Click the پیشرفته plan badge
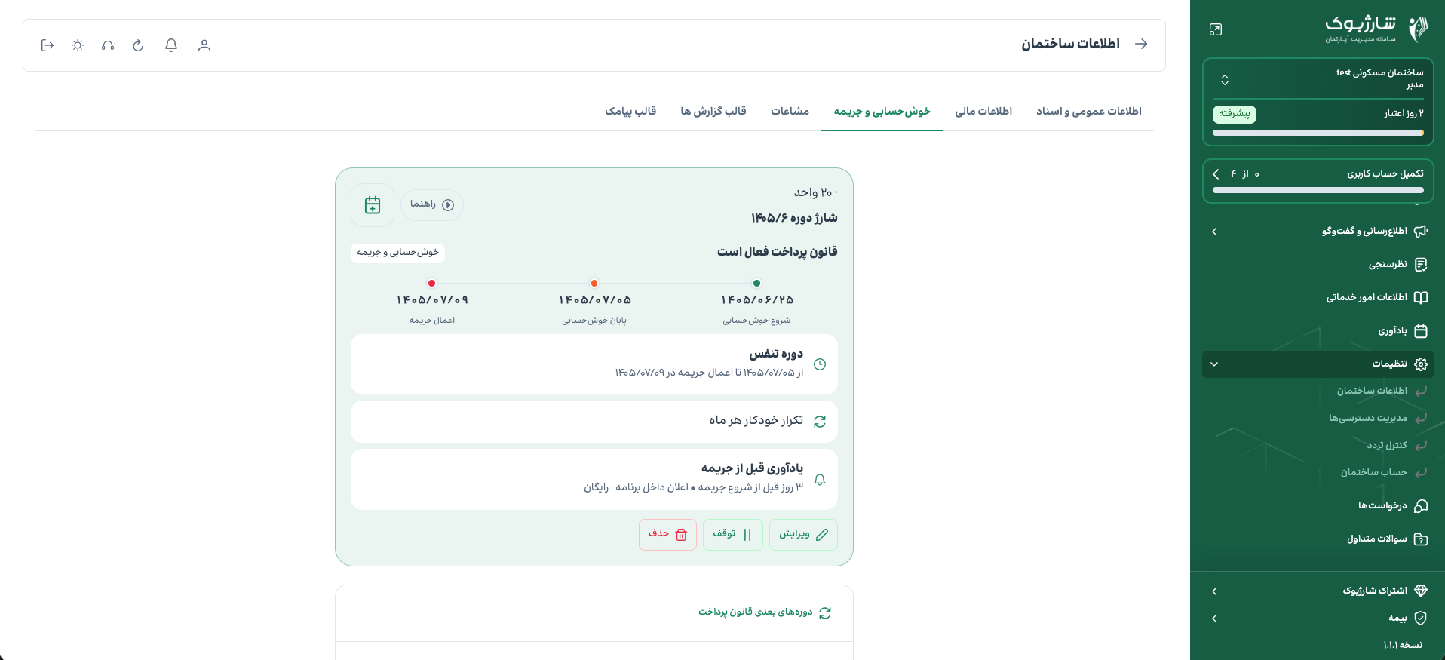The width and height of the screenshot is (1445, 660). point(1235,114)
